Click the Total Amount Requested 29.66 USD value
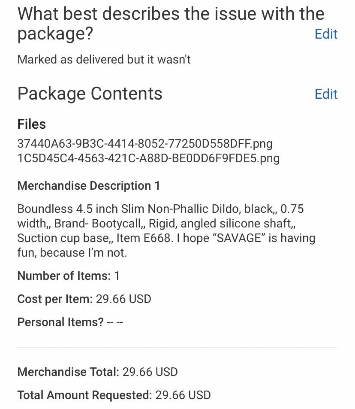The width and height of the screenshot is (355, 409). pyautogui.click(x=183, y=395)
